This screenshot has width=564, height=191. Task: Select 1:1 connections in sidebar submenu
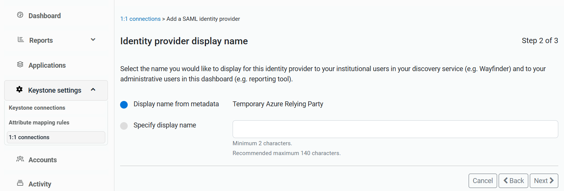[56, 137]
